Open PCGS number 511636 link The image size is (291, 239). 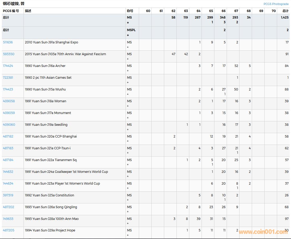pos(8,42)
